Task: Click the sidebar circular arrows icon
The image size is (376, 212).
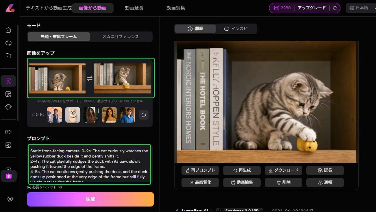Action: point(8,43)
